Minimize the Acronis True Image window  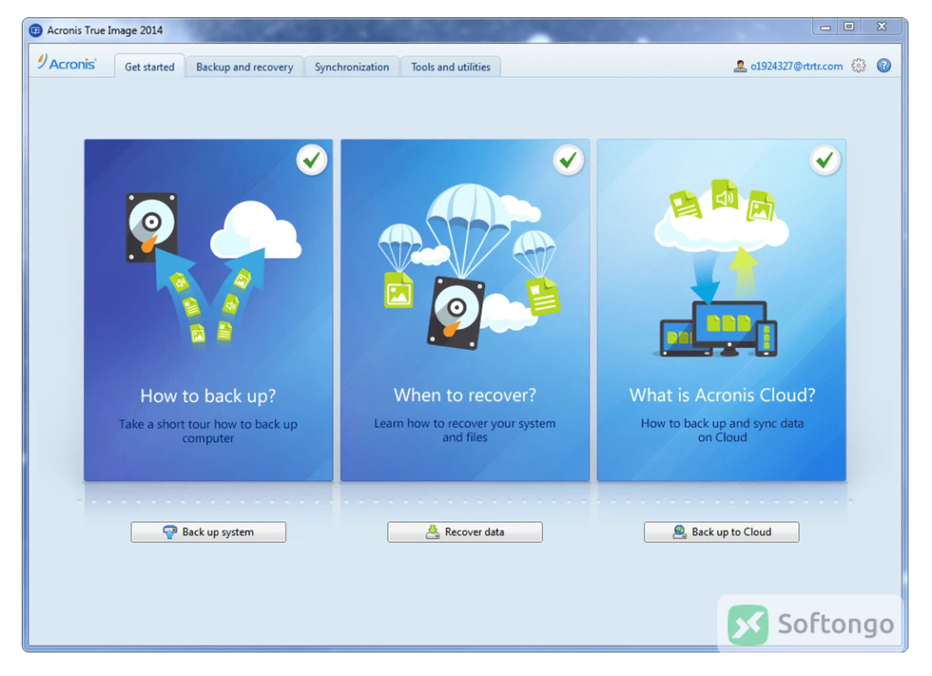point(825,27)
